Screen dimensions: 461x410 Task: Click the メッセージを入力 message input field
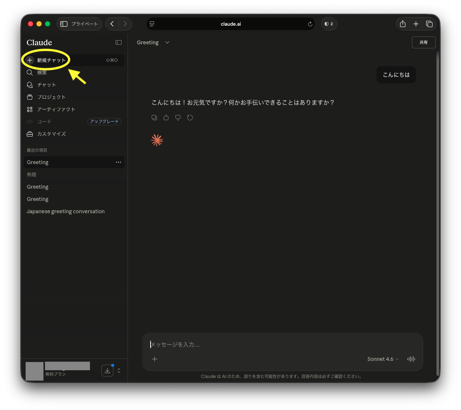tap(283, 345)
